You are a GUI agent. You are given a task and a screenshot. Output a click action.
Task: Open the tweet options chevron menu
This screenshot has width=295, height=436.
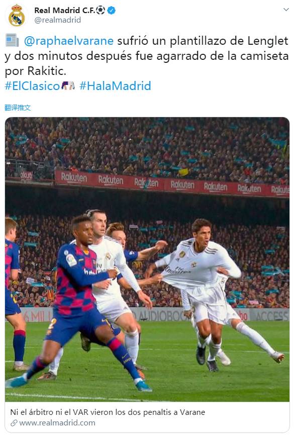pos(286,10)
